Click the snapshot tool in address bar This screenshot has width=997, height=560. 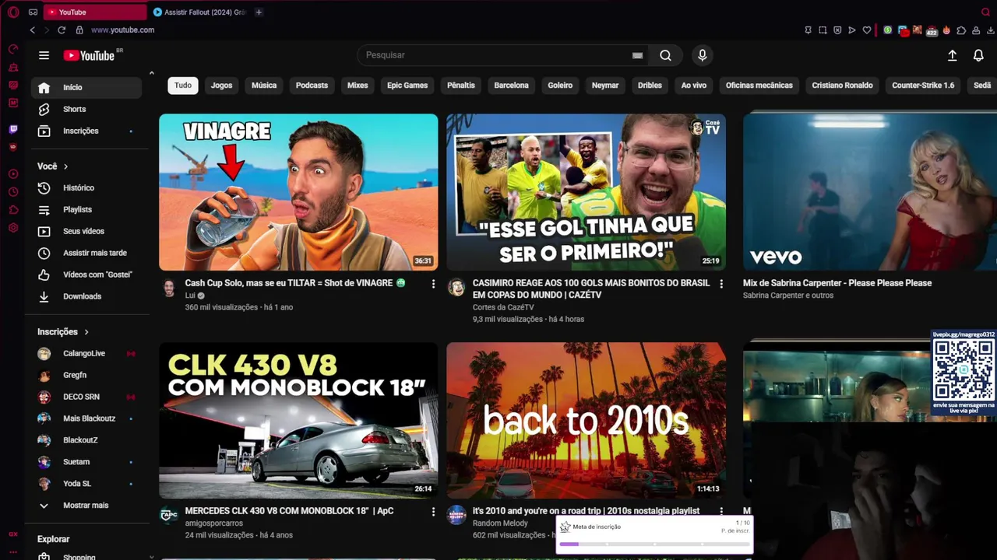point(823,30)
